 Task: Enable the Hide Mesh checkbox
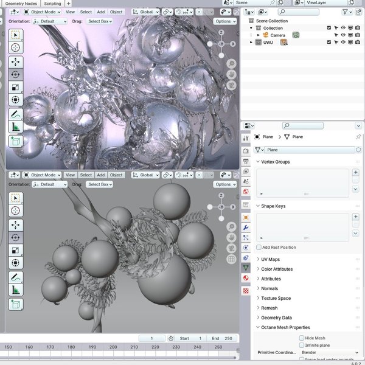click(302, 338)
